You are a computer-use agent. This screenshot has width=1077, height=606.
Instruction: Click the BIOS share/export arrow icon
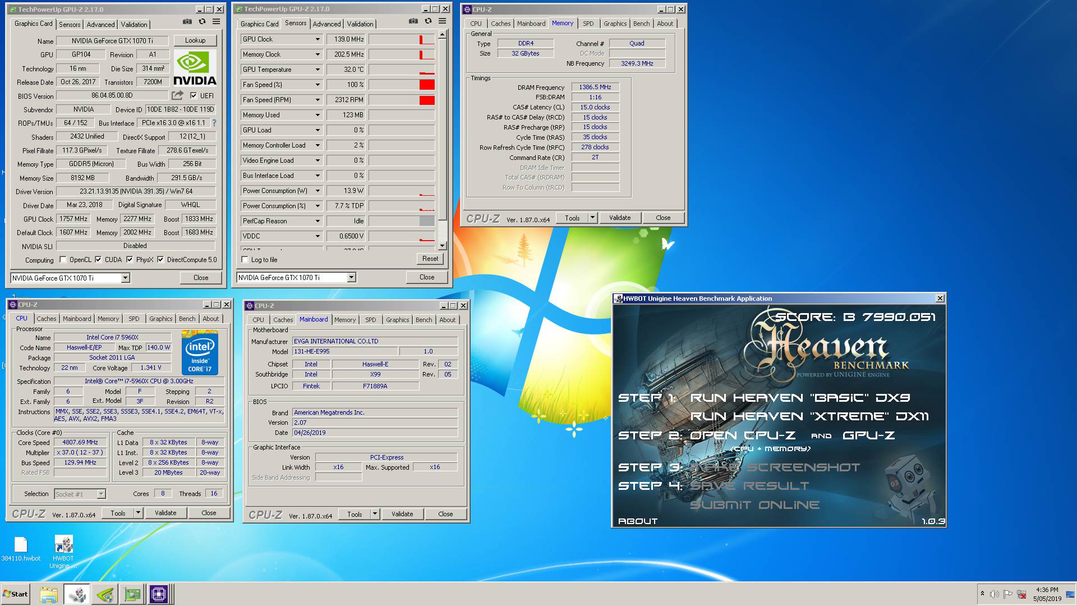pos(178,95)
